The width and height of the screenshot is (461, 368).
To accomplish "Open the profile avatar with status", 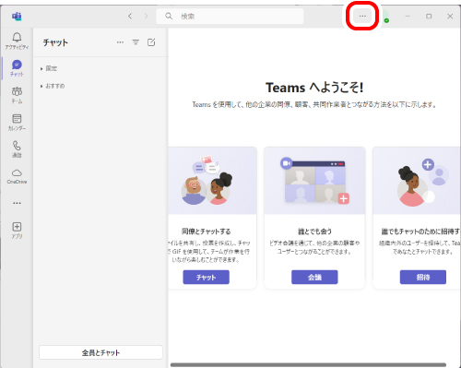I will pyautogui.click(x=385, y=16).
